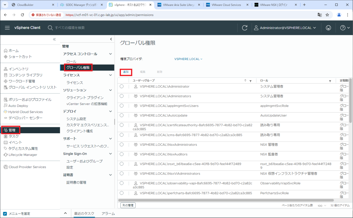Image resolution: width=353 pixels, height=218 pixels.
Task: Collapse the 管理 side panel arrow
Action: (111, 39)
